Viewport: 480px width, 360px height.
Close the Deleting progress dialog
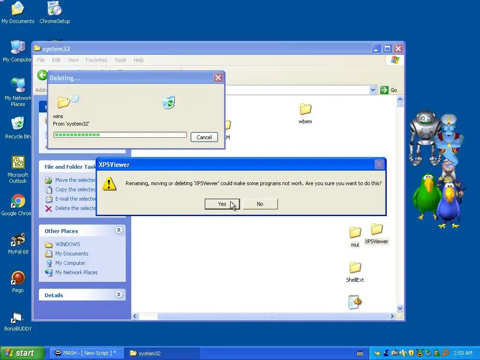[x=218, y=78]
